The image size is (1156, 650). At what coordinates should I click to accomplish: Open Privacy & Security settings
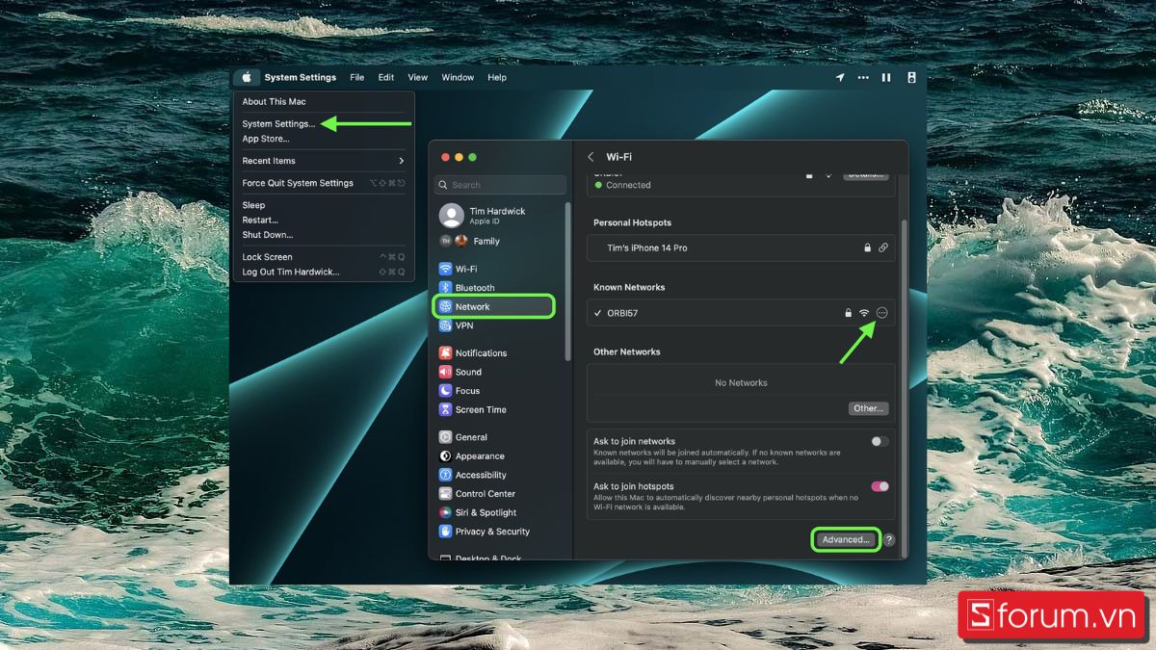491,531
